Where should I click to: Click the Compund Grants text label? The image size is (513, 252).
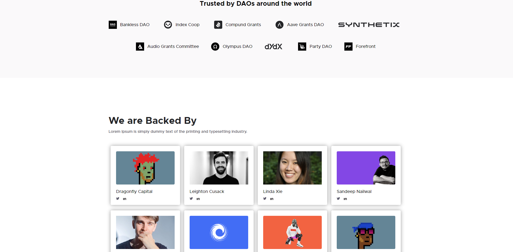pos(243,25)
